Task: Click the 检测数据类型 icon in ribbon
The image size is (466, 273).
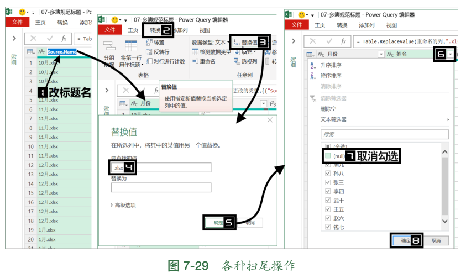Action: pyautogui.click(x=195, y=52)
